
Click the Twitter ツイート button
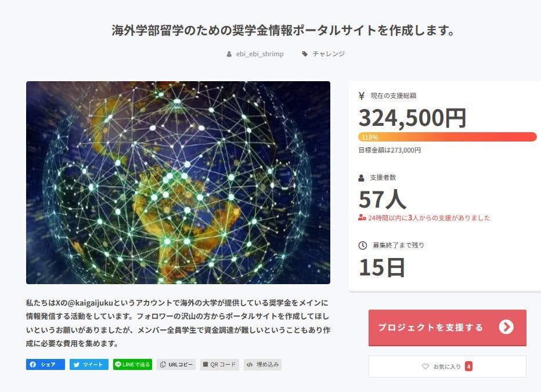coord(89,365)
